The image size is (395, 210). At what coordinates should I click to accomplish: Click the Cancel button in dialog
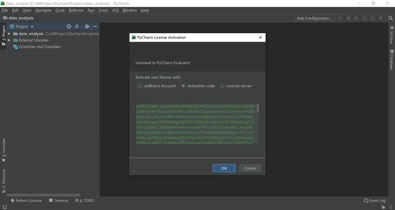(x=250, y=168)
